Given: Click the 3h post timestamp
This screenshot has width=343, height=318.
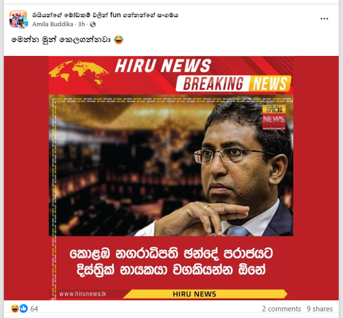Looking at the screenshot, I should click(81, 24).
